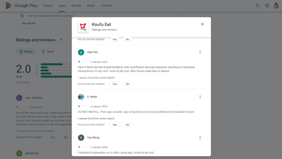Click the 'DO NOT INSTALL' review text
Image resolution: width=282 pixels, height=159 pixels.
[136, 112]
